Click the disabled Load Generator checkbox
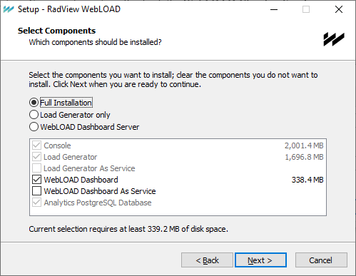The height and width of the screenshot is (276, 356). 36,157
